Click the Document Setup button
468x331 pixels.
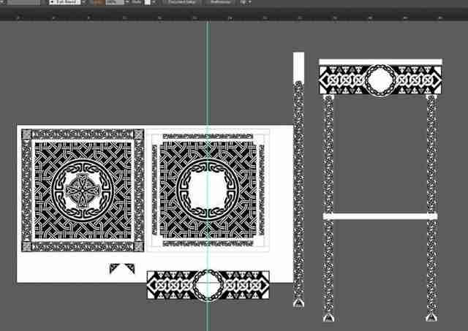coord(182,2)
